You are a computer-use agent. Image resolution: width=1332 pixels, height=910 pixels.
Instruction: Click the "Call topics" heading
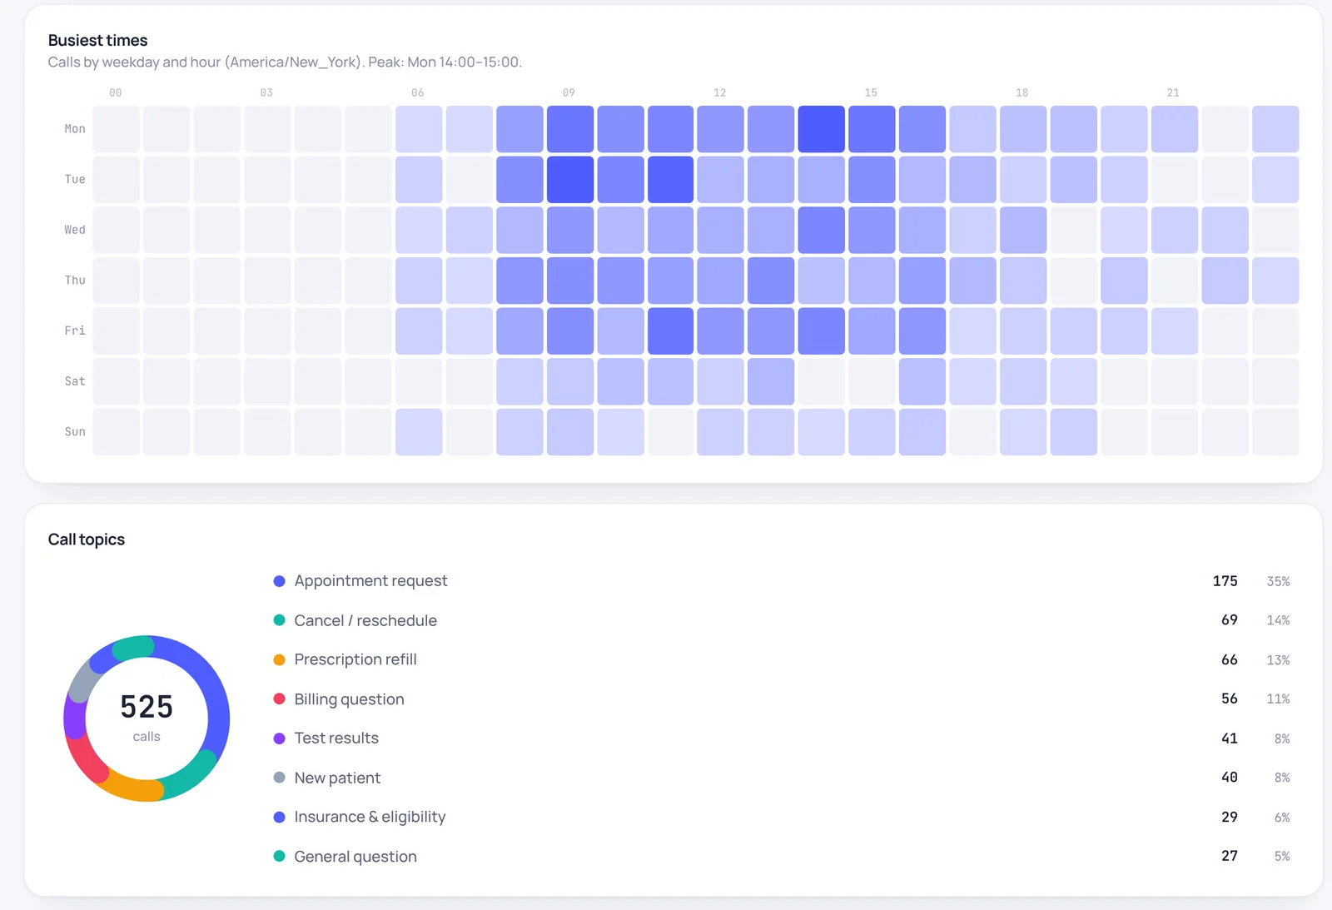point(87,540)
